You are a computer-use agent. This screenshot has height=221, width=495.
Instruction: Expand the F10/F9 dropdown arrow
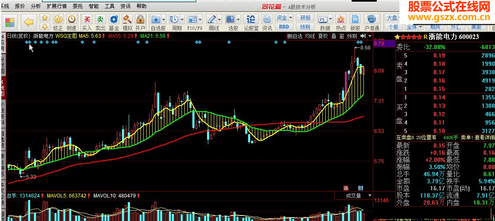point(200,19)
